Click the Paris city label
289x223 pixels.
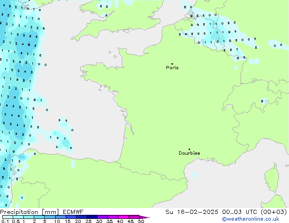click(172, 68)
